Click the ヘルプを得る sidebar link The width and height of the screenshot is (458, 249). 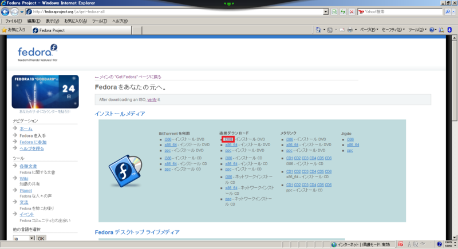[31, 148]
